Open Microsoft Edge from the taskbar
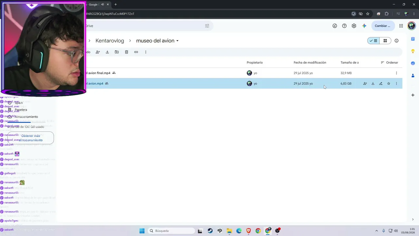419x236 pixels. click(239, 231)
